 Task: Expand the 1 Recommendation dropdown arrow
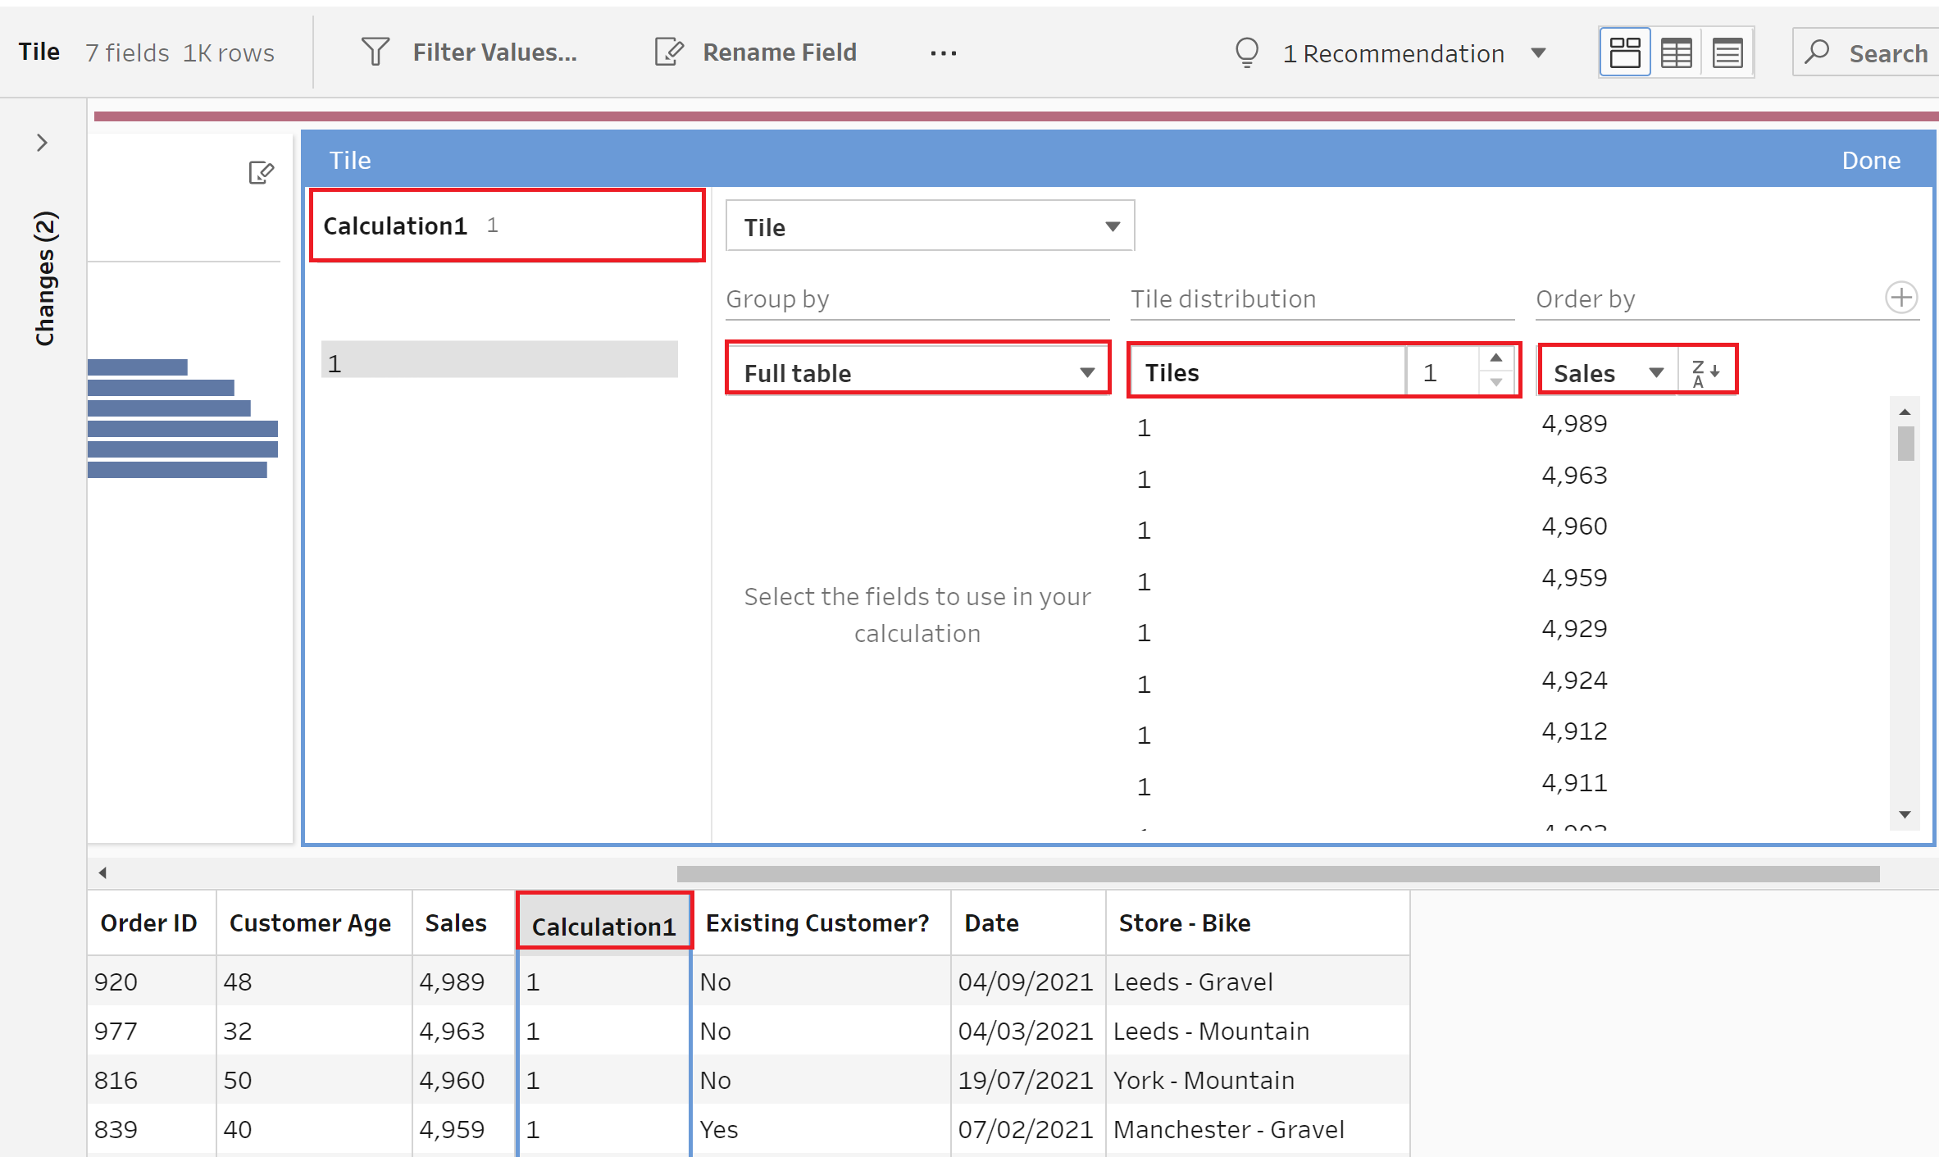(1538, 53)
